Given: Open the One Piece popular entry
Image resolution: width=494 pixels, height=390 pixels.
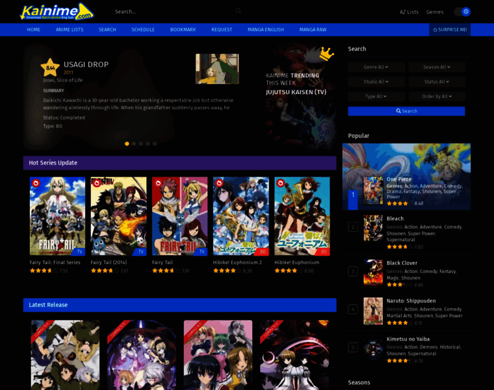Looking at the screenshot, I should point(399,179).
